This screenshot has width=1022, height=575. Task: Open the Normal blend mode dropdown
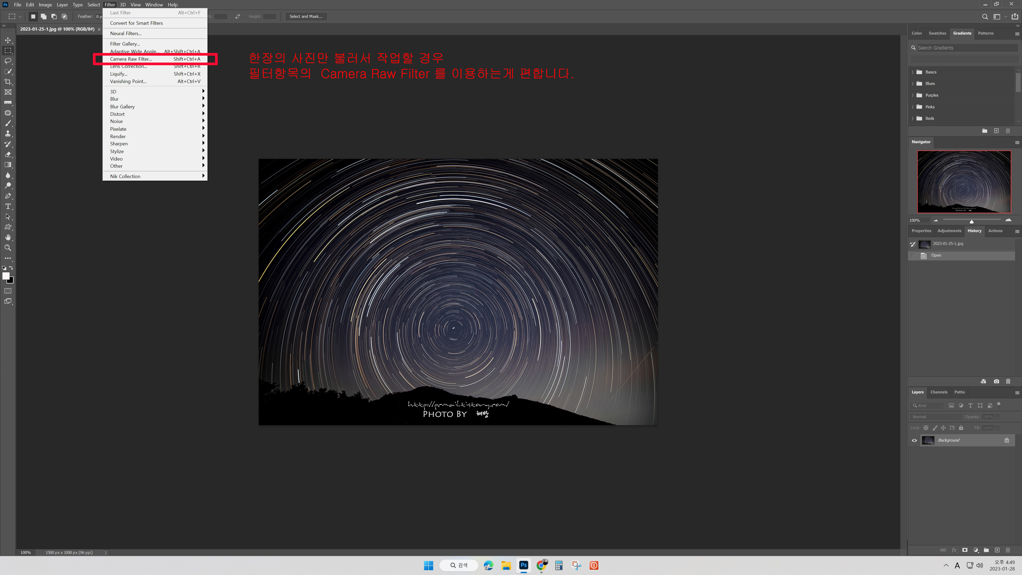(x=936, y=417)
